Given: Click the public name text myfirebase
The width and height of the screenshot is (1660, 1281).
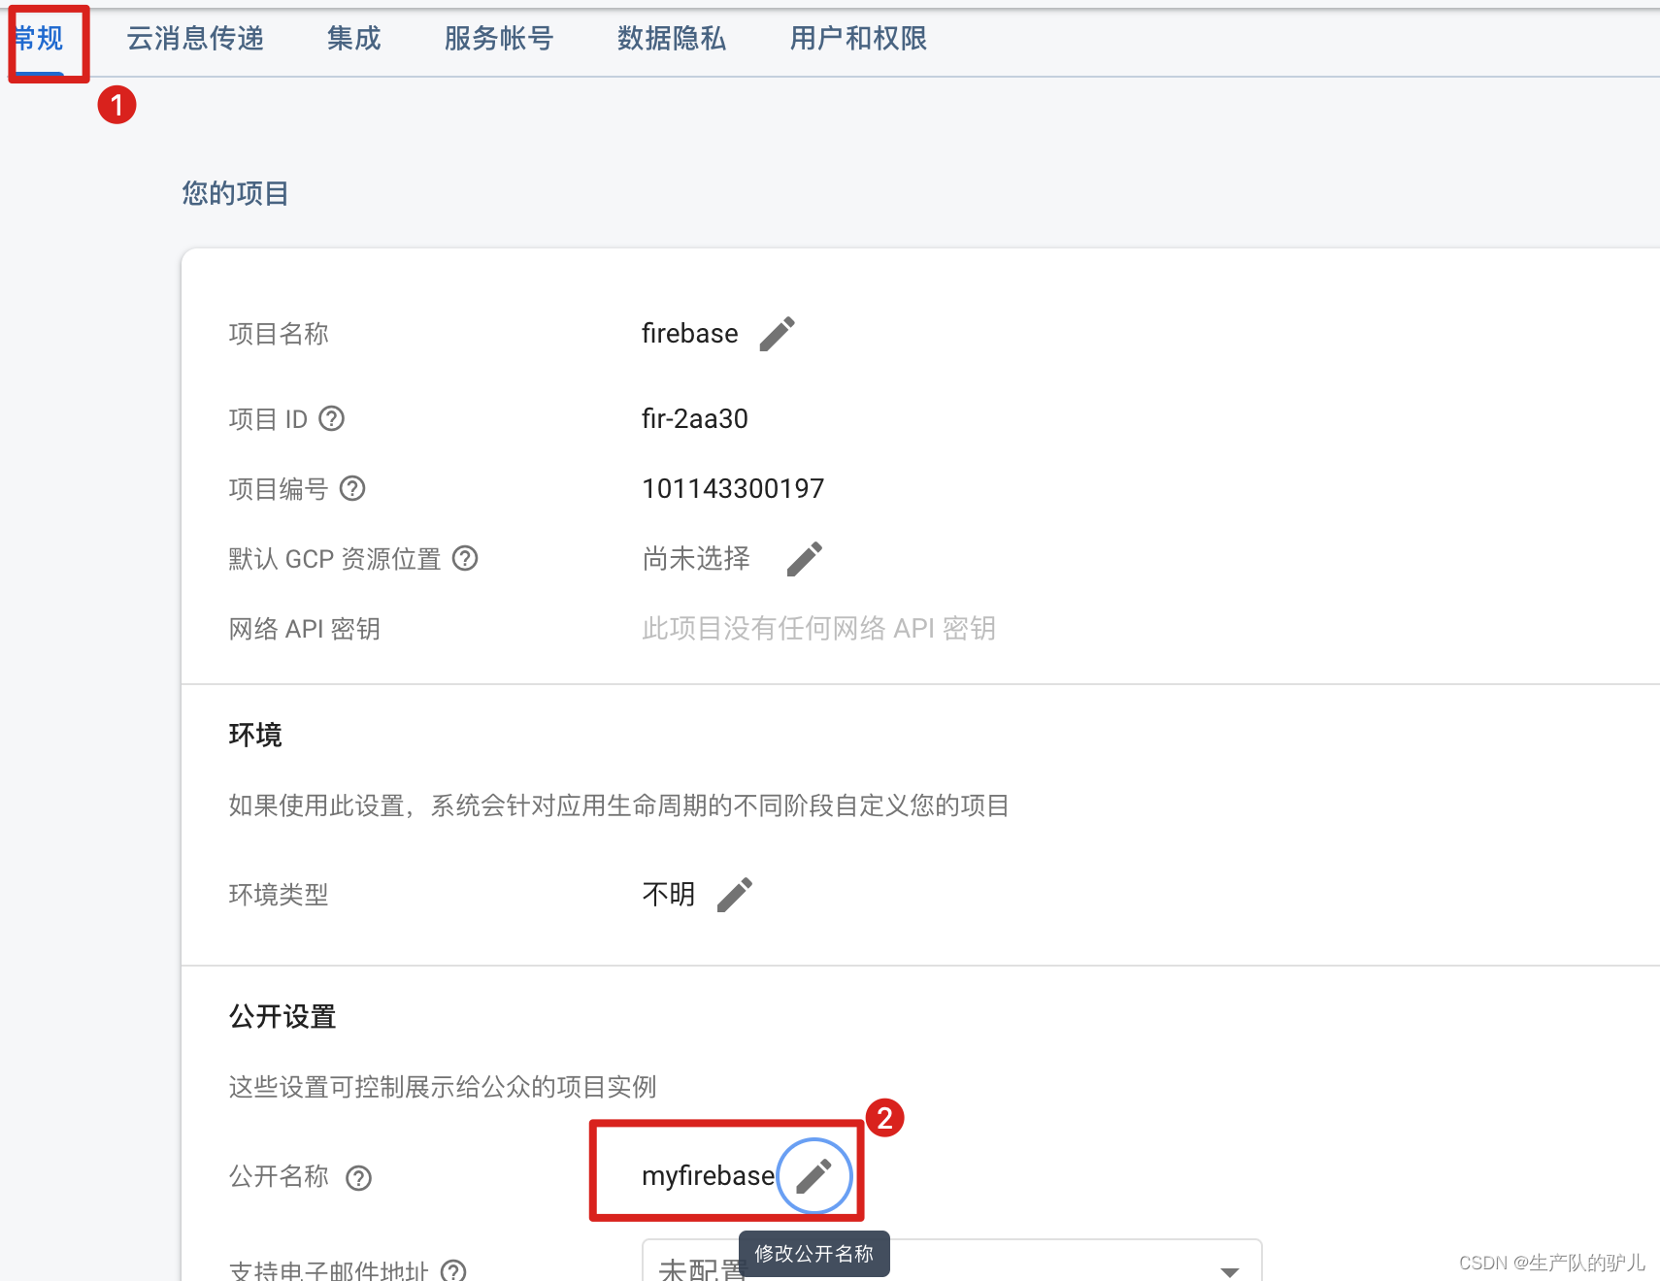Looking at the screenshot, I should click(x=709, y=1176).
